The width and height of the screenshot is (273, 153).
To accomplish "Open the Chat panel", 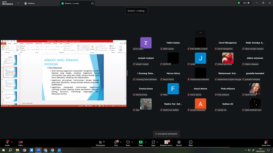I will point(116,143).
